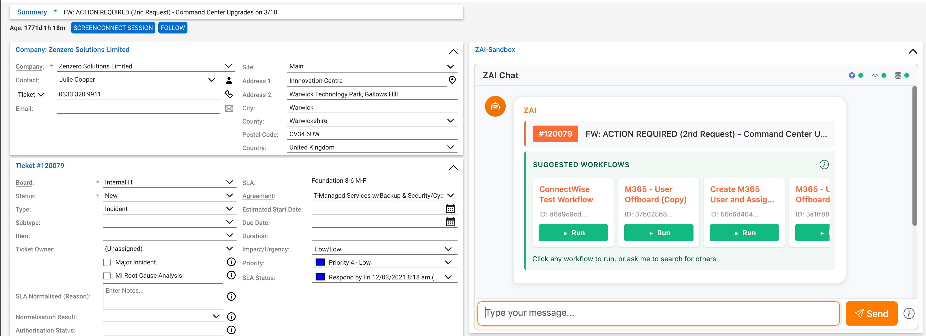The width and height of the screenshot is (926, 336).
Task: Click the Duration input field
Action: [384, 236]
